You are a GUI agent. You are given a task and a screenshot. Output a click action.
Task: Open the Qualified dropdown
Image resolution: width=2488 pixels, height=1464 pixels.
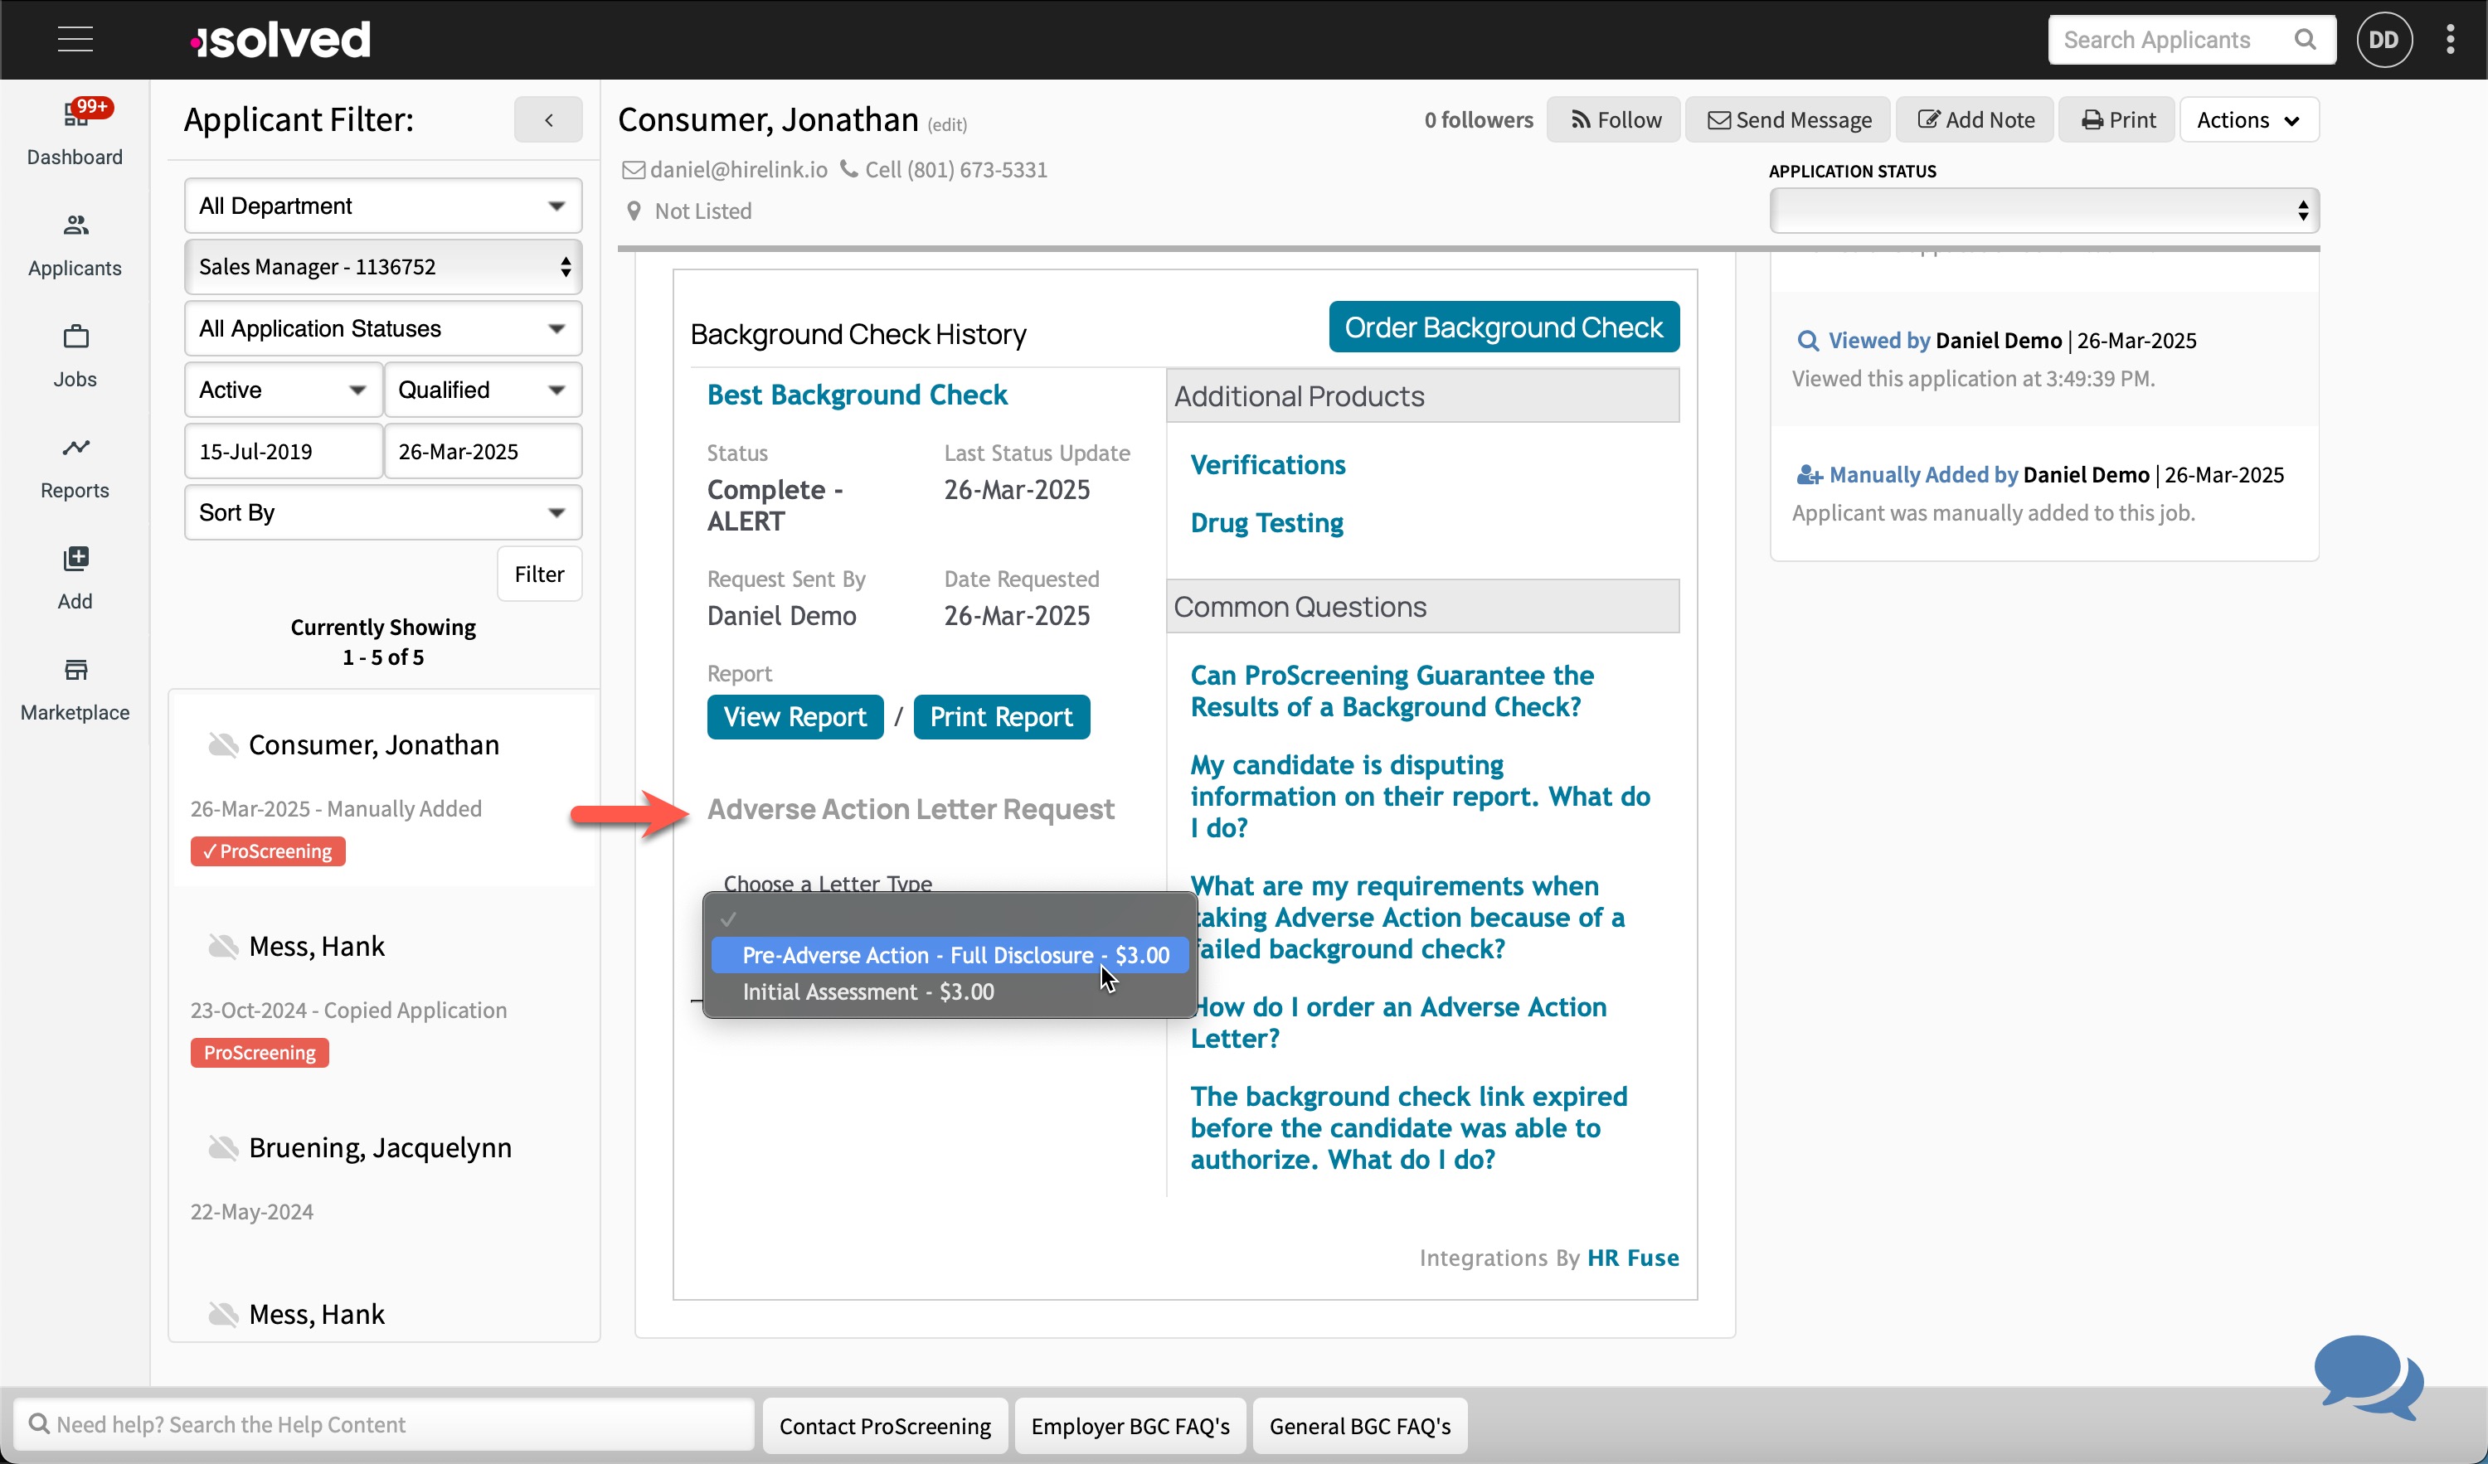483,390
